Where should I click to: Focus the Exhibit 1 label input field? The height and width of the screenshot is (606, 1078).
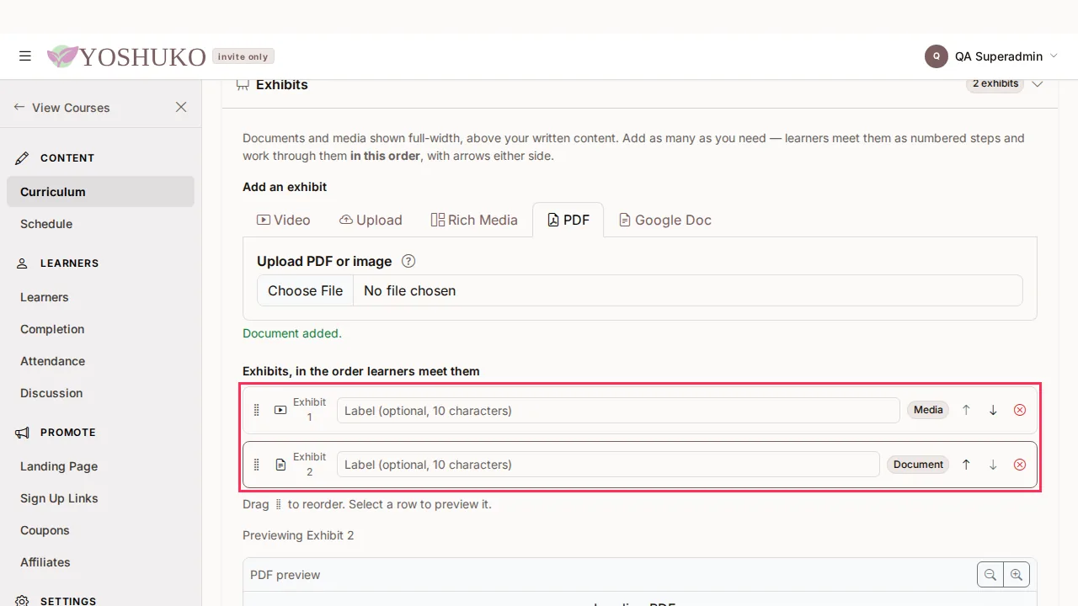click(618, 411)
